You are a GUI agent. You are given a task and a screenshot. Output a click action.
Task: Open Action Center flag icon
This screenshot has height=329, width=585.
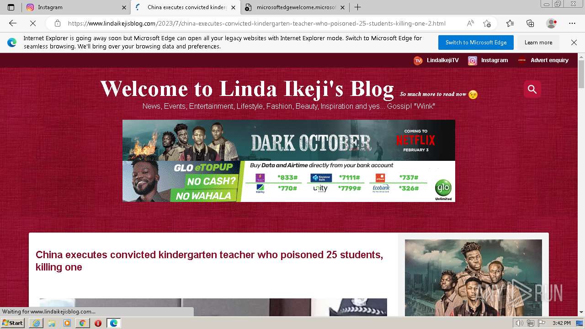(541, 323)
